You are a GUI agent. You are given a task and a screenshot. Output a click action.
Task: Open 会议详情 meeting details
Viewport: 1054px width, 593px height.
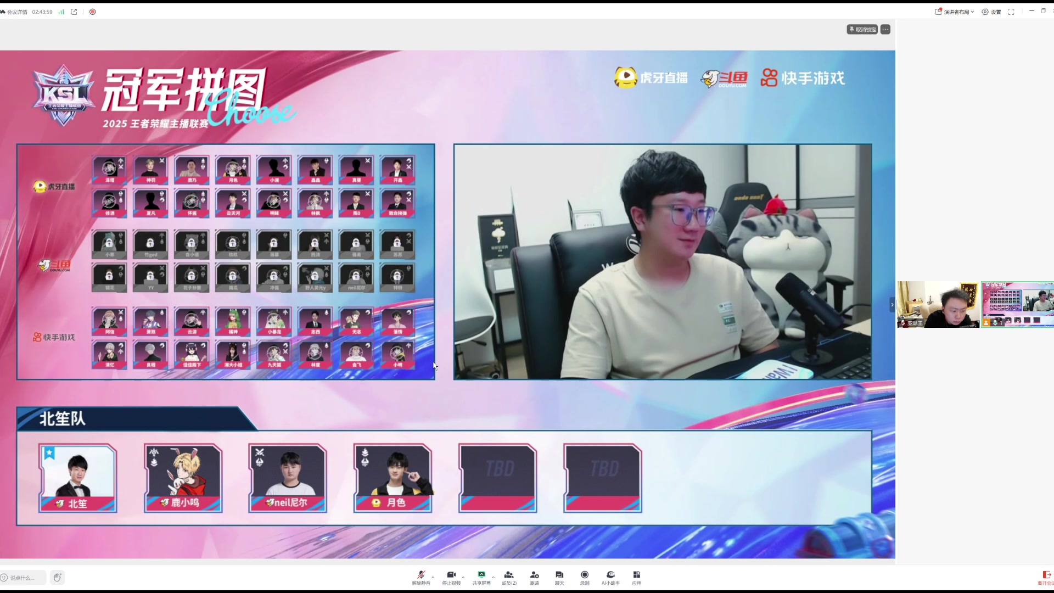[14, 12]
